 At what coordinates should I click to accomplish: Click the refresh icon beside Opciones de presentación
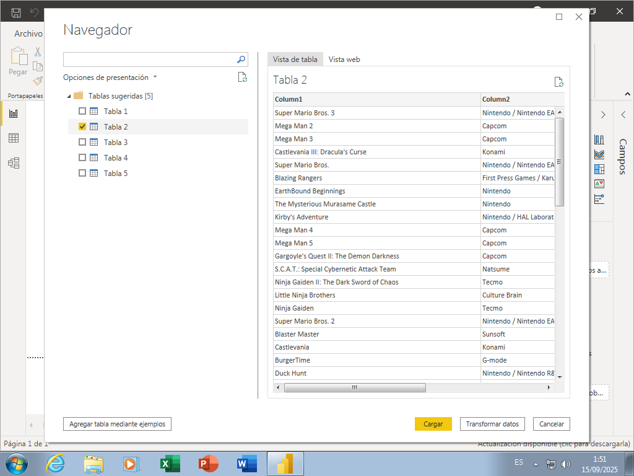point(242,77)
